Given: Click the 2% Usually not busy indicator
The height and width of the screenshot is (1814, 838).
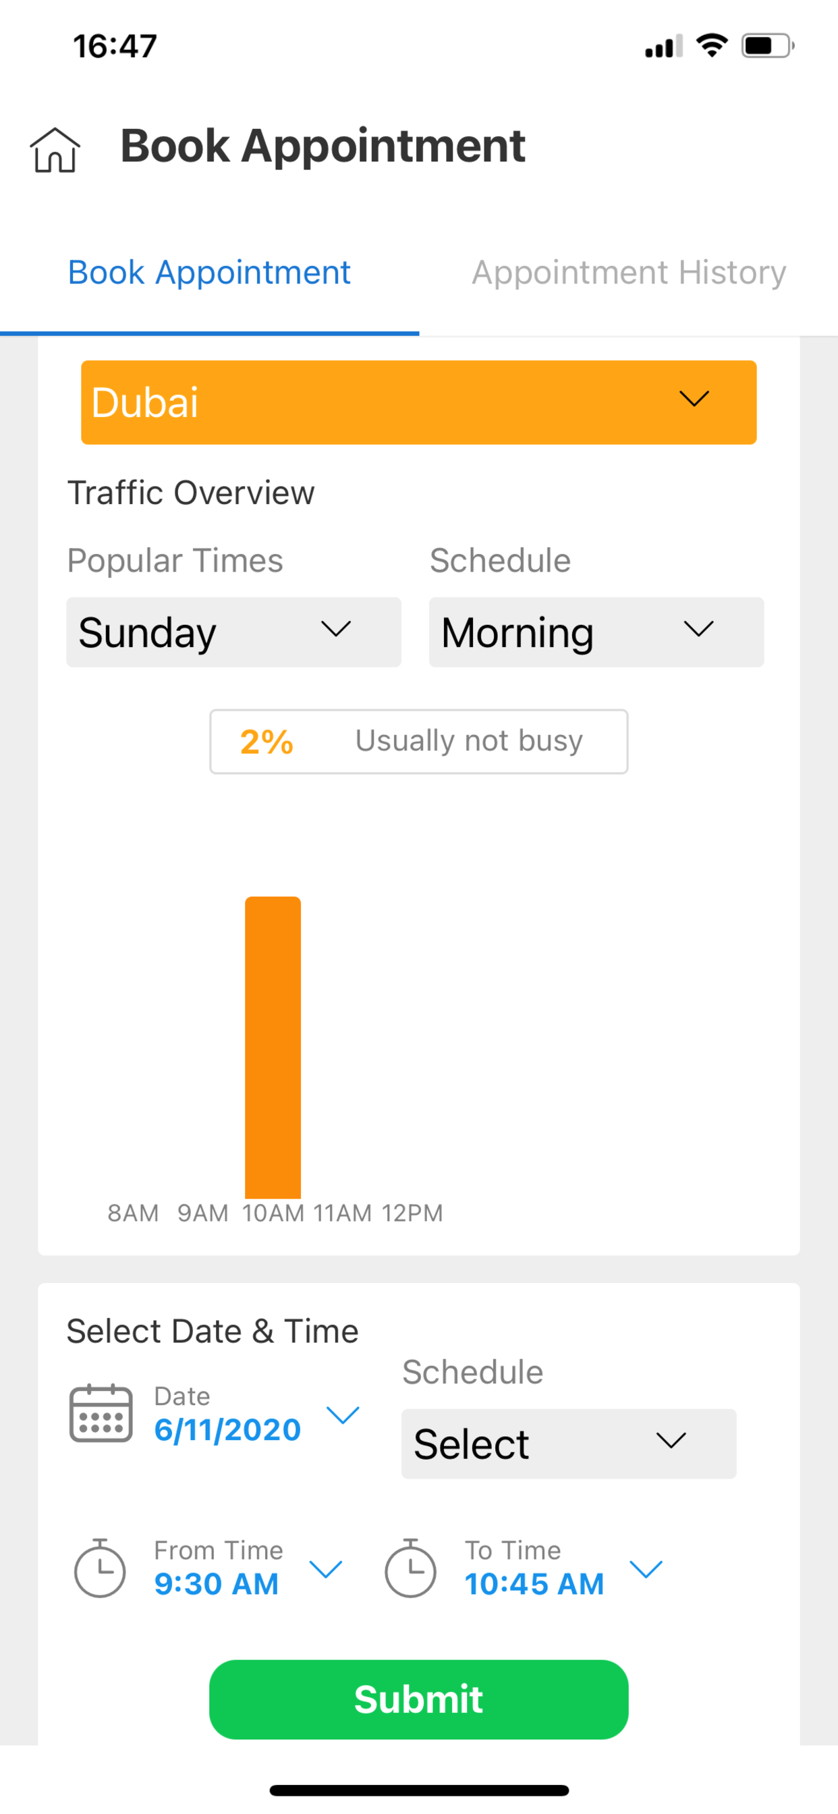Looking at the screenshot, I should (419, 742).
